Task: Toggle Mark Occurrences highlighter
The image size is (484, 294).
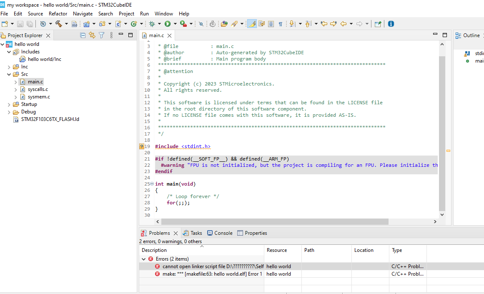Action: pyautogui.click(x=252, y=24)
